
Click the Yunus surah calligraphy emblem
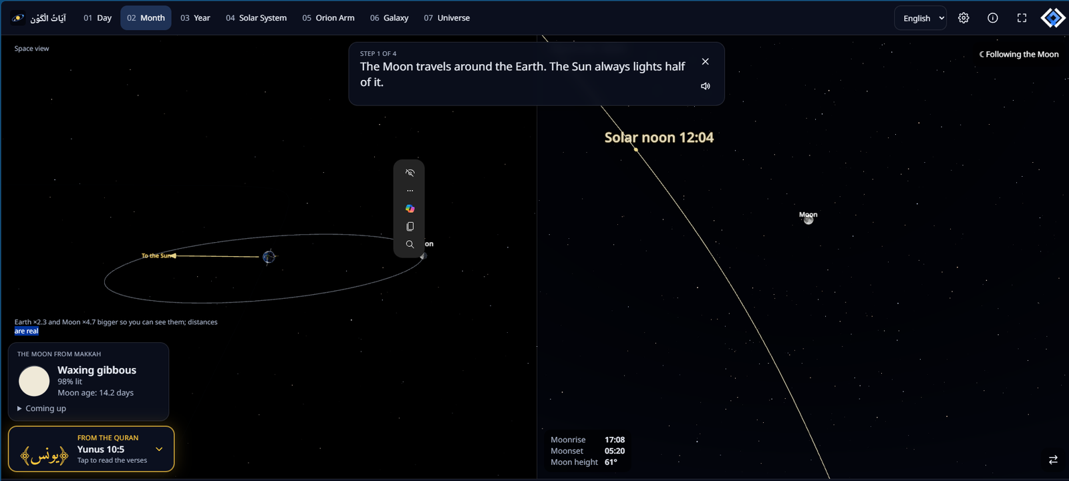45,456
